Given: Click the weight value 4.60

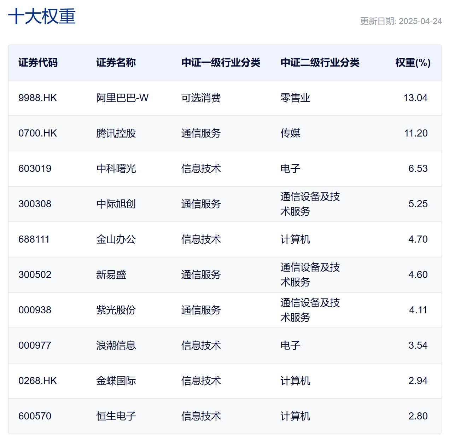Looking at the screenshot, I should pyautogui.click(x=418, y=275).
